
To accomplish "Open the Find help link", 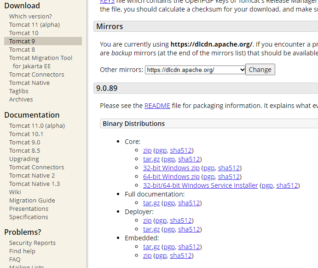I will coord(22,251).
